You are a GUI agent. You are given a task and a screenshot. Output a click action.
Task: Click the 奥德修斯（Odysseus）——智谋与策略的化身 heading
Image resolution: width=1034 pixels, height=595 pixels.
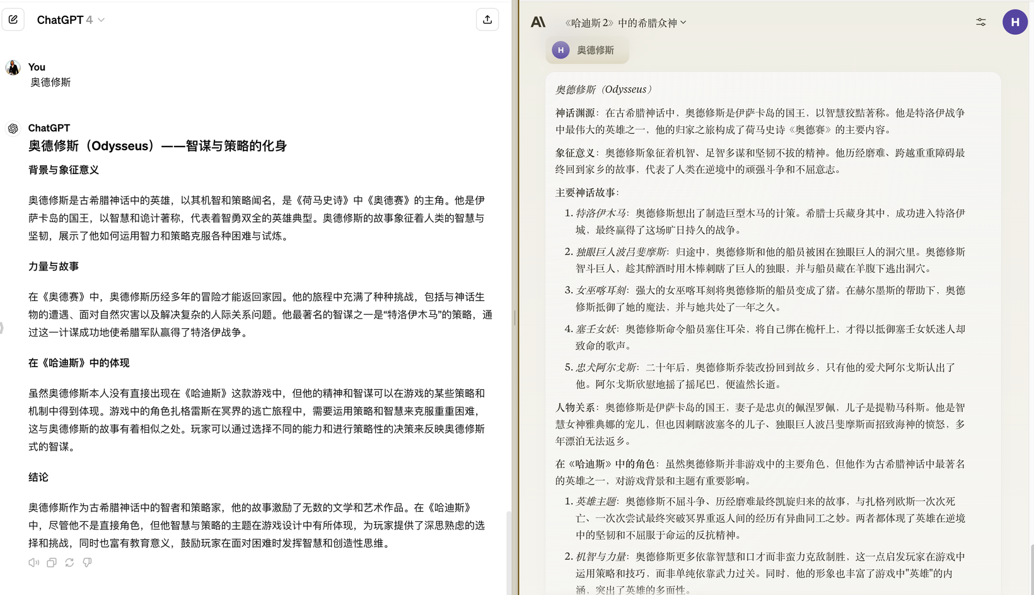pyautogui.click(x=158, y=146)
